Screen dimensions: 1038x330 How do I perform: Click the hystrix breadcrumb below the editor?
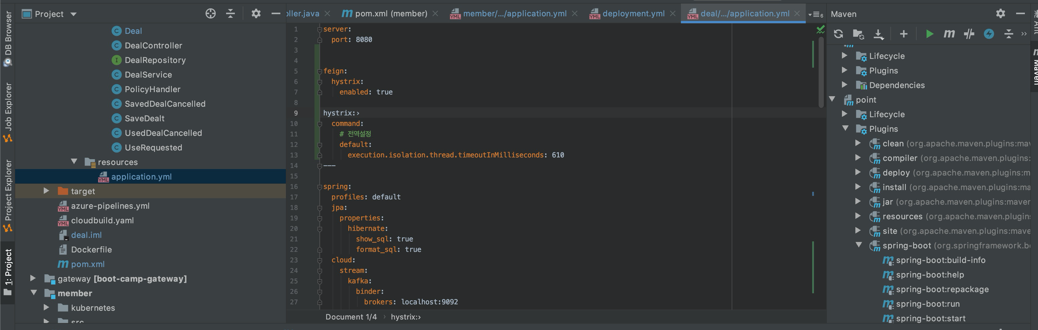coord(405,317)
